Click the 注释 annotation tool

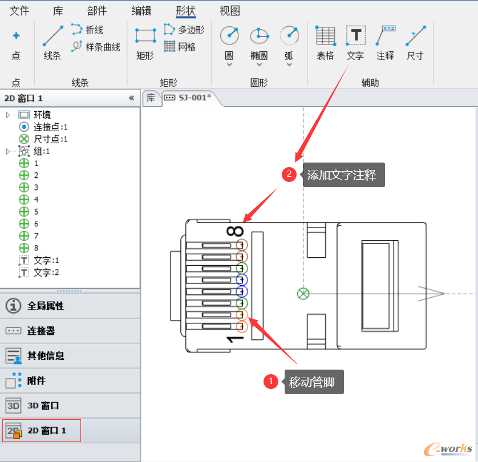point(386,43)
